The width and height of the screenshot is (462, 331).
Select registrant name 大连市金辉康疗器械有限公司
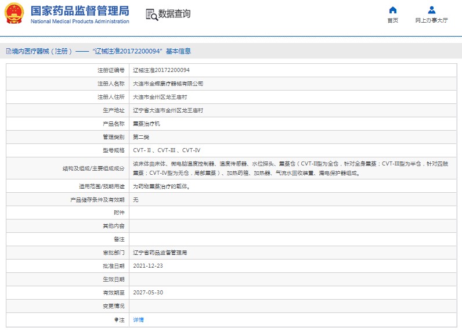pyautogui.click(x=168, y=84)
